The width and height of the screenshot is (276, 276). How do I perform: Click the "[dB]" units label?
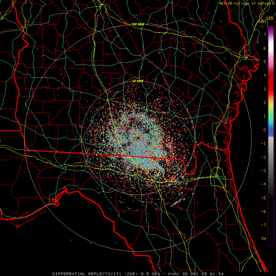(x=262, y=21)
